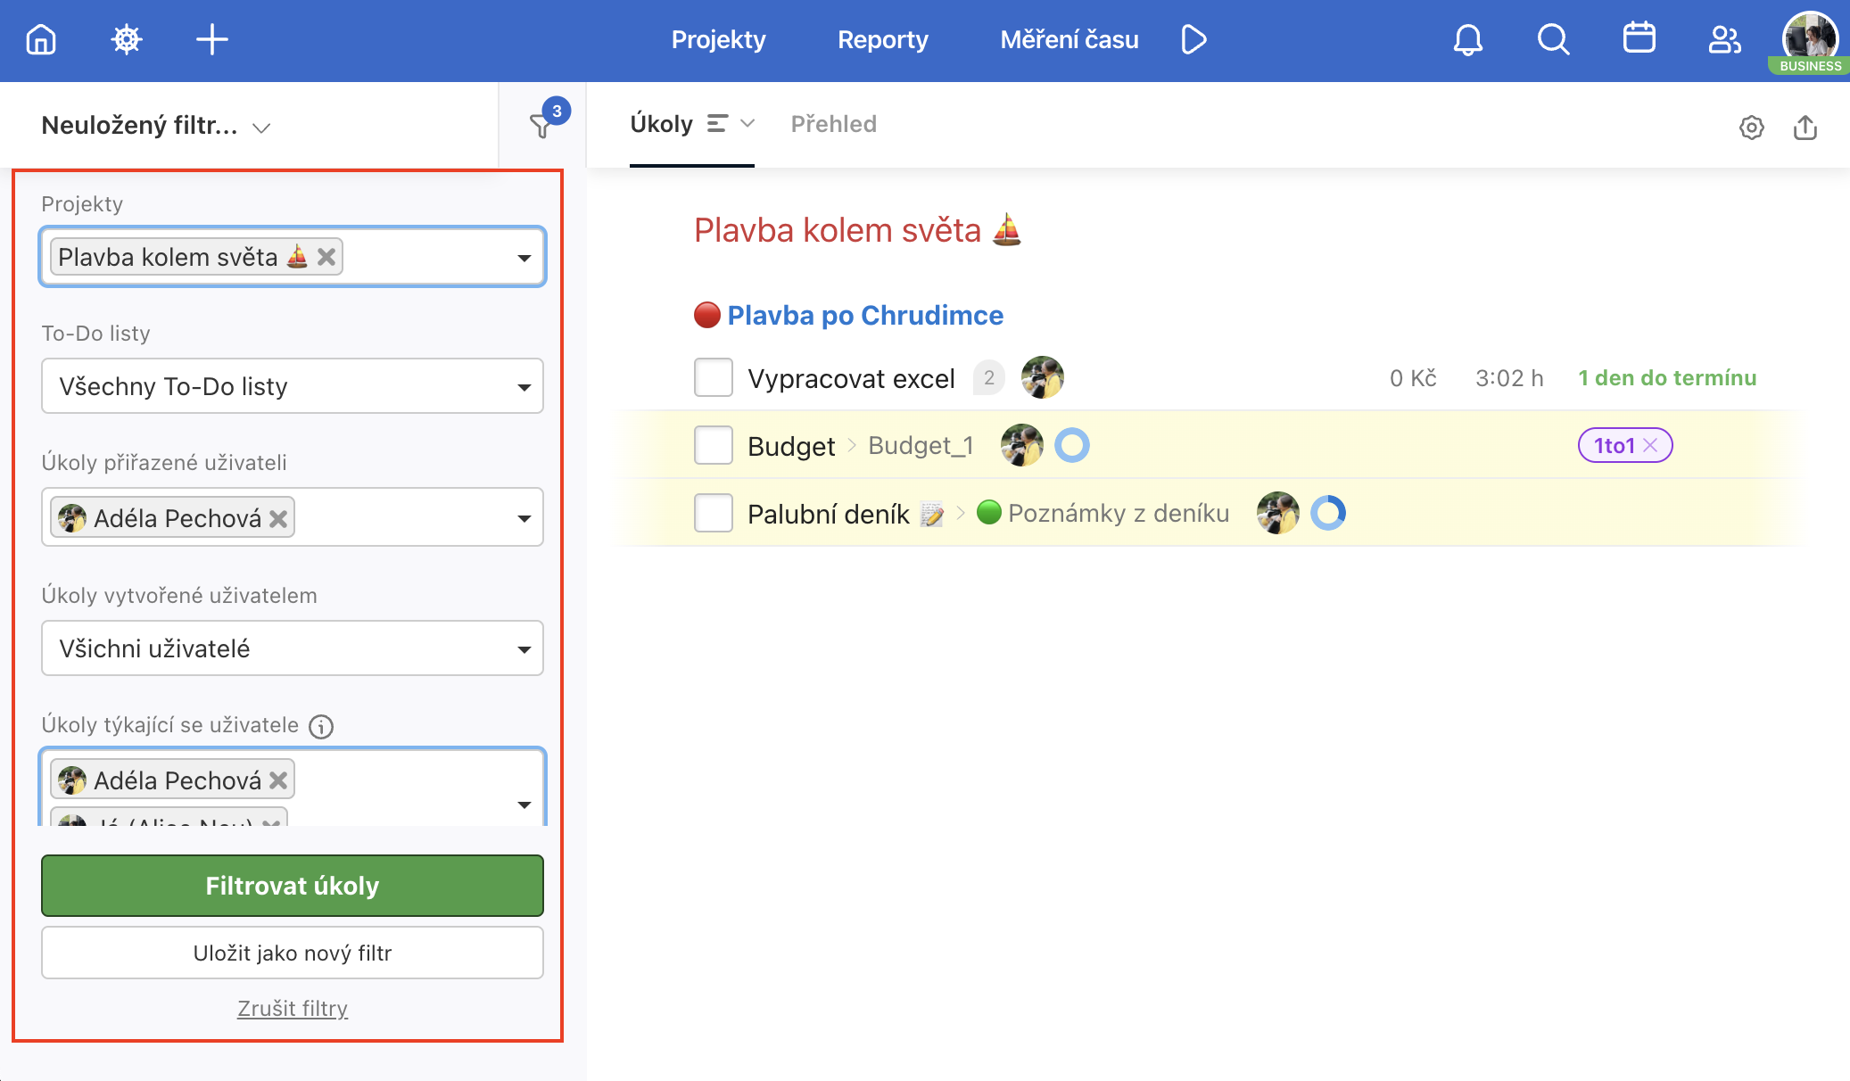Open Poznámky z deníku subtask

tap(1119, 513)
